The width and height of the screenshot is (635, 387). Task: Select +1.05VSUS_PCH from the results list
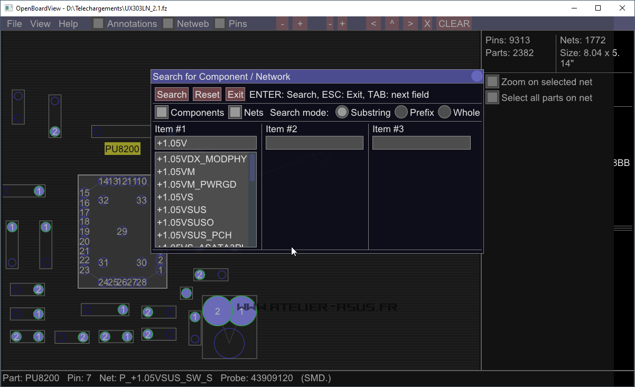point(194,235)
